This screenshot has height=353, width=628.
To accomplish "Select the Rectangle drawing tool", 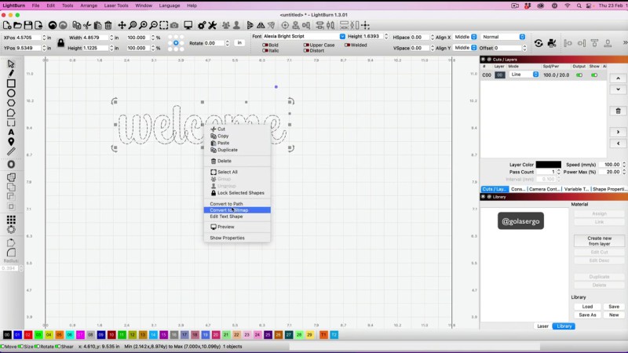I will click(11, 83).
